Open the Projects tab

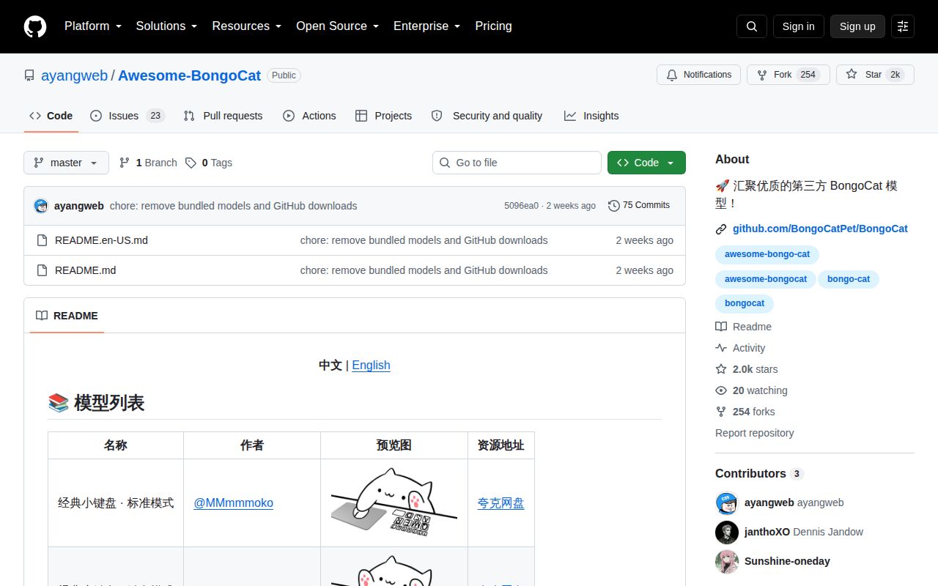point(383,116)
